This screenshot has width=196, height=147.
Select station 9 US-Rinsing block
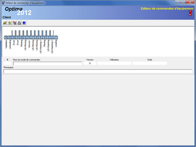(x=25, y=37)
